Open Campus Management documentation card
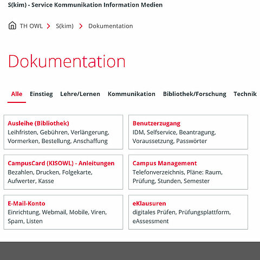 tap(188, 172)
